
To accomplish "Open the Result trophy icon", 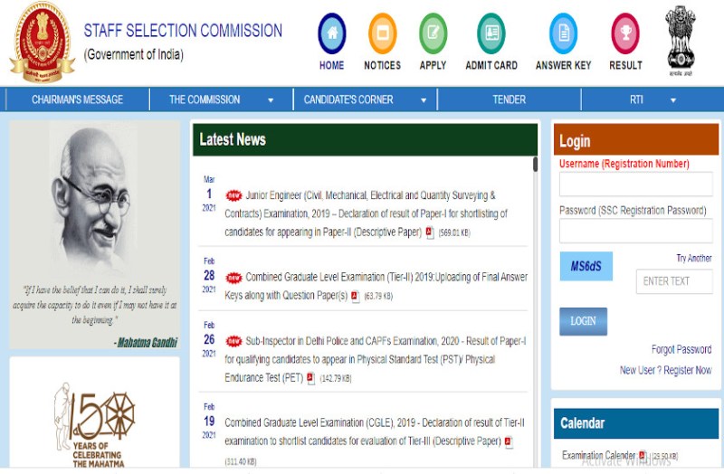I will [x=625, y=33].
